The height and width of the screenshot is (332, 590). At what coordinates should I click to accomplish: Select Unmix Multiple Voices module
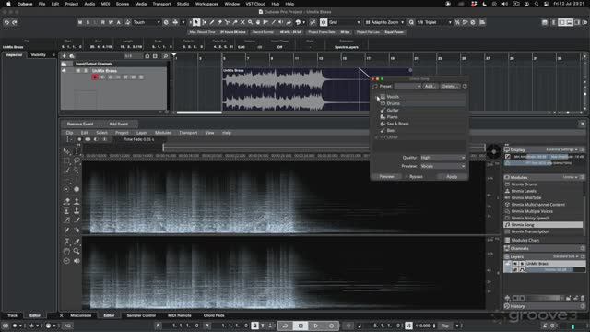(x=532, y=211)
